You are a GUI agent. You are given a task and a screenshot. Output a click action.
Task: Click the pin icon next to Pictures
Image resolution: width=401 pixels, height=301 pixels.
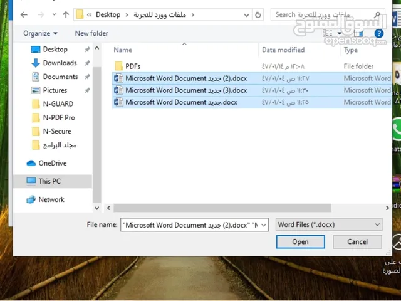87,90
